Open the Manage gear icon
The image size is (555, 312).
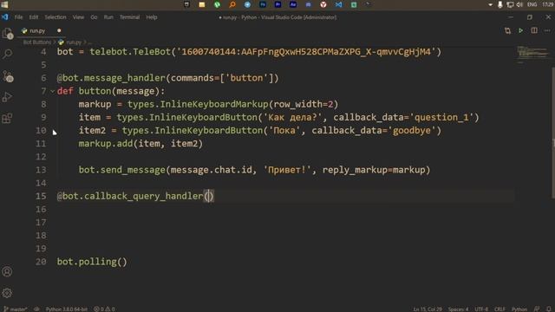7,293
